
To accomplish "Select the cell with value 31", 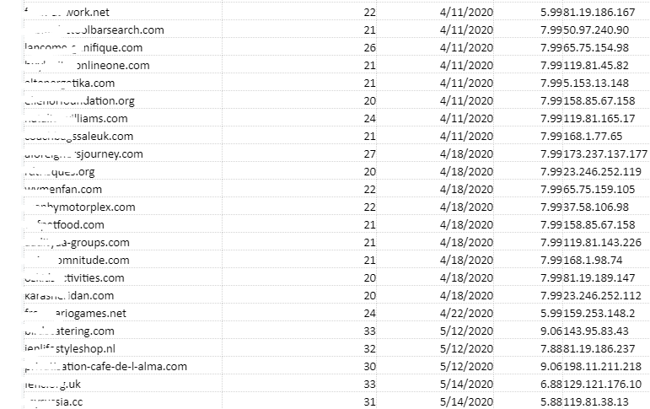I will coord(369,402).
